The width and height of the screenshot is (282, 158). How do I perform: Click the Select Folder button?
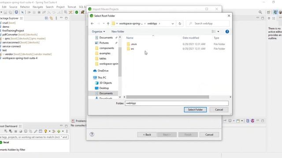tap(195, 110)
